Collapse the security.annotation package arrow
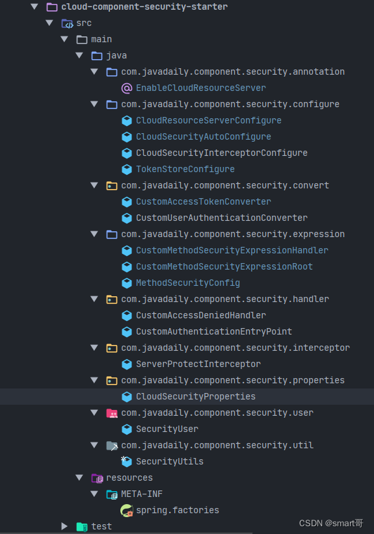The height and width of the screenshot is (534, 374). pyautogui.click(x=94, y=71)
